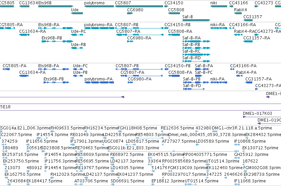Select transcript CG34150-RB
This screenshot has height=186, width=281.
(166, 28)
